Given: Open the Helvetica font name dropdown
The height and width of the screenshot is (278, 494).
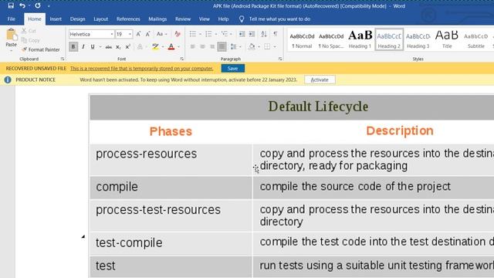Looking at the screenshot, I should point(111,34).
